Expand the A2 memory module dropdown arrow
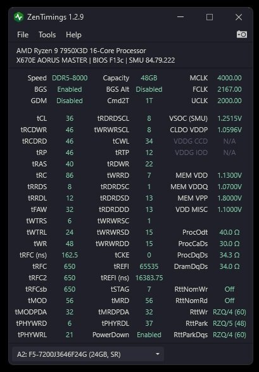The image size is (259, 372). [158, 354]
